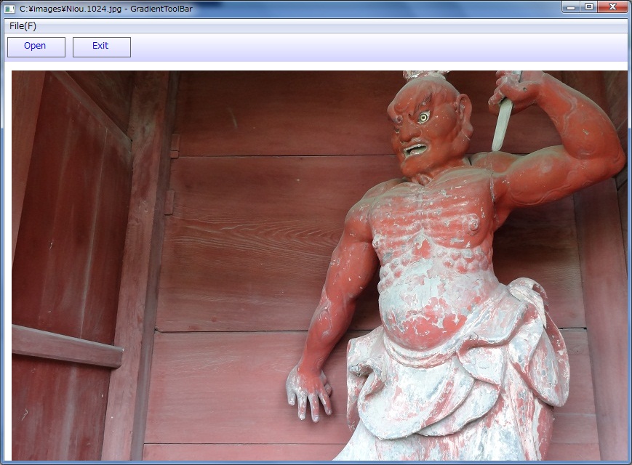Viewport: 632px width, 465px height.
Task: Click the Niou statue image
Action: tap(319, 265)
